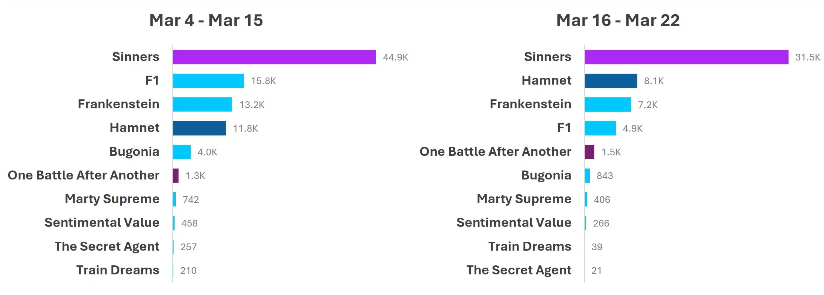Select the Frankenstein bar labeled 13.2K
The width and height of the screenshot is (824, 295).
click(x=202, y=104)
